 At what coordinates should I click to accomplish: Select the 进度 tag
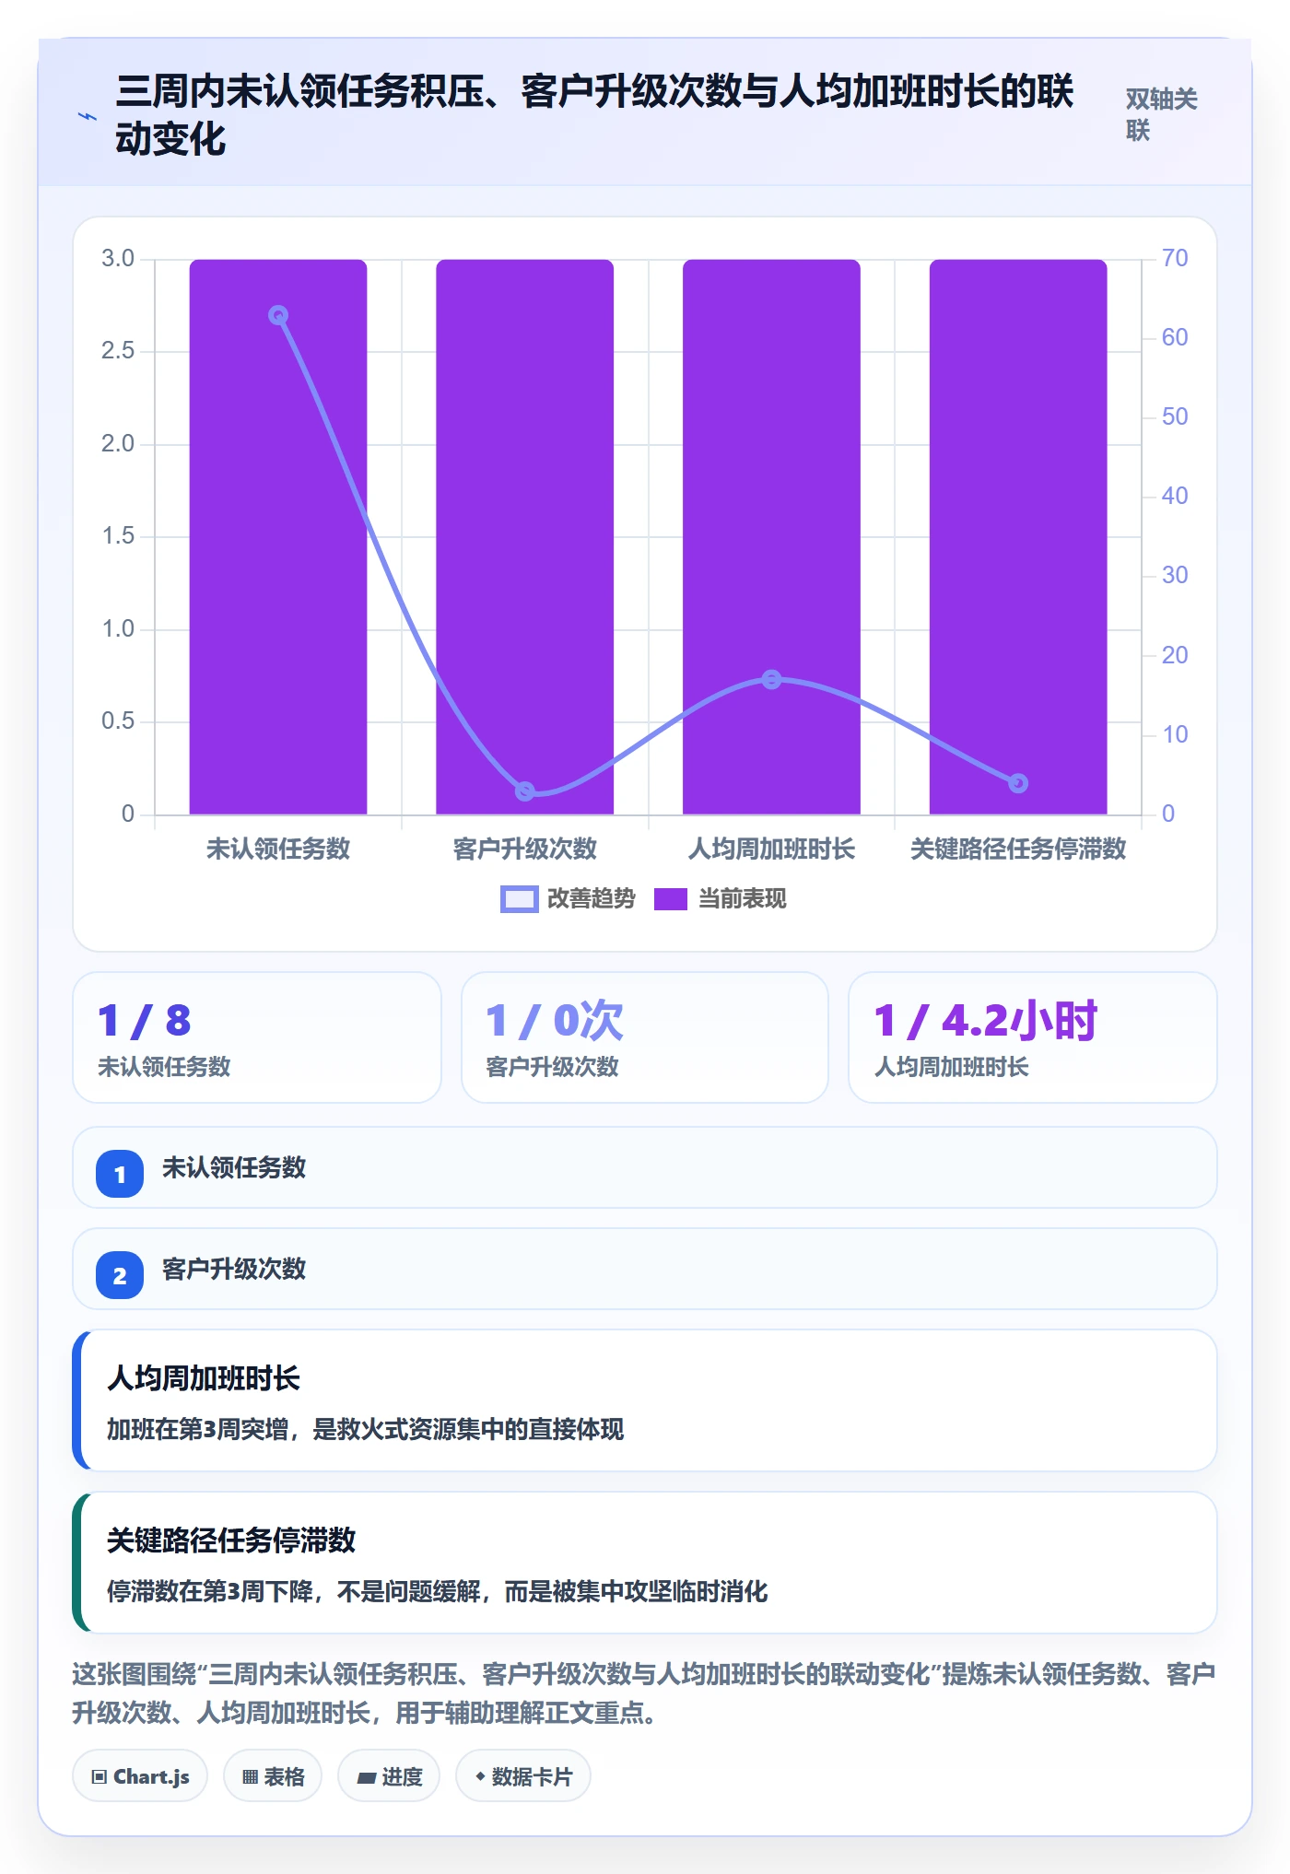click(x=389, y=1776)
